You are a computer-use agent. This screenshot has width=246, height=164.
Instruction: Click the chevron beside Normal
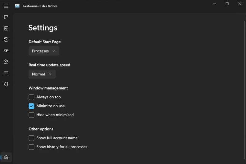pos(50,74)
